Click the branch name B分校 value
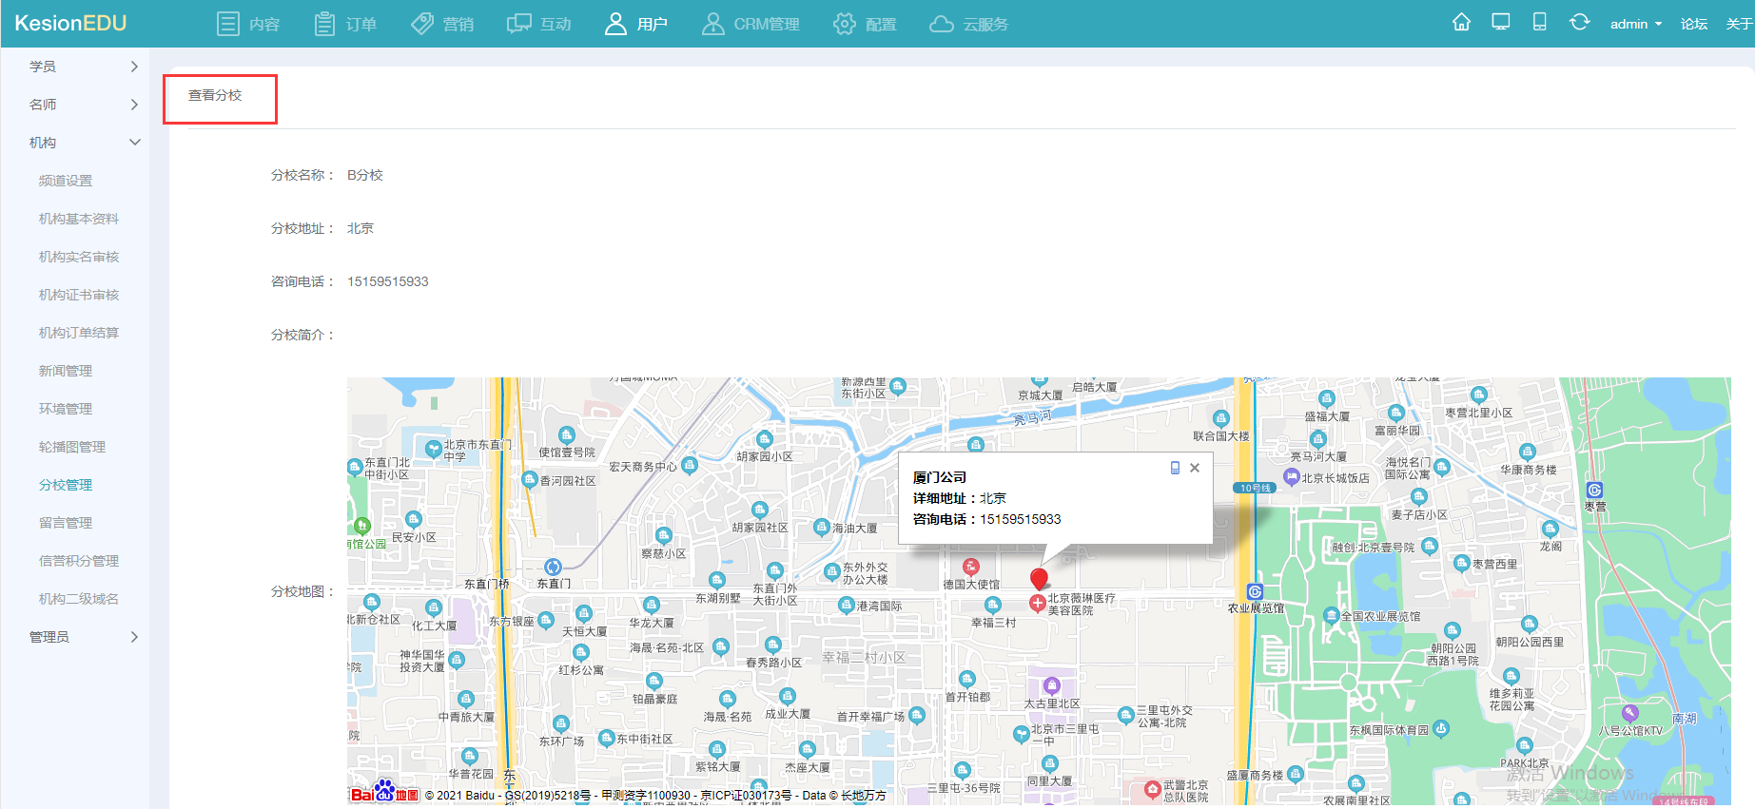This screenshot has width=1755, height=809. tap(364, 175)
